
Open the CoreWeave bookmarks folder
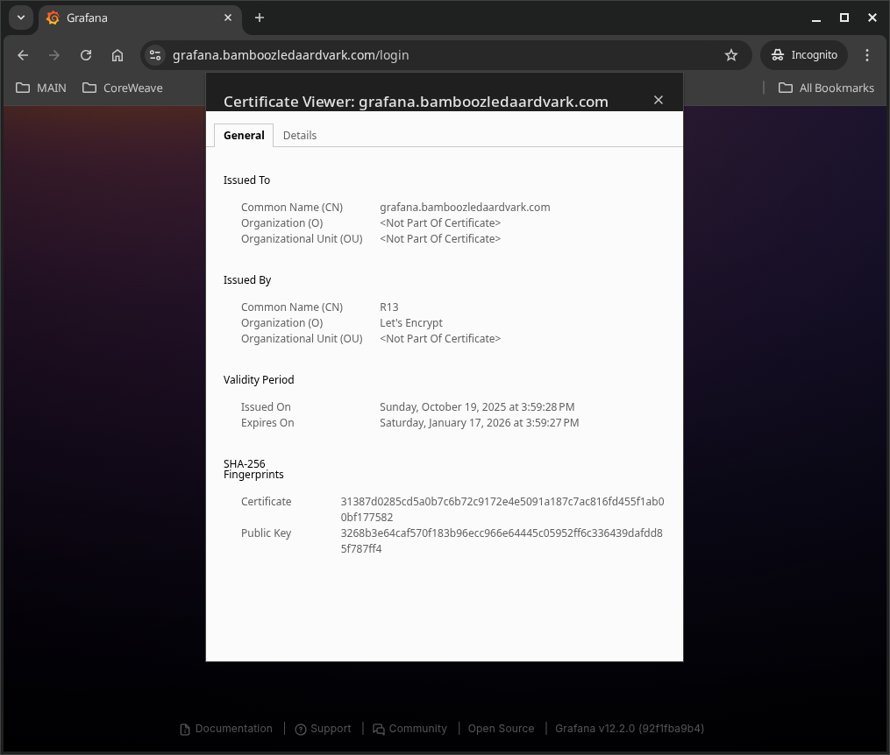tap(123, 88)
